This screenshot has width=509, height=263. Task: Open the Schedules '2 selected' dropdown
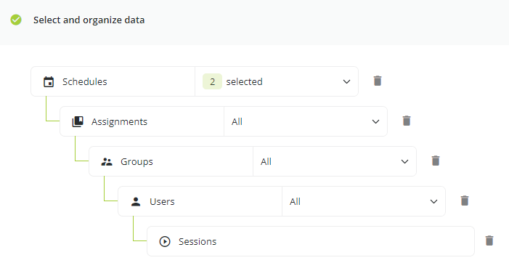click(x=277, y=81)
